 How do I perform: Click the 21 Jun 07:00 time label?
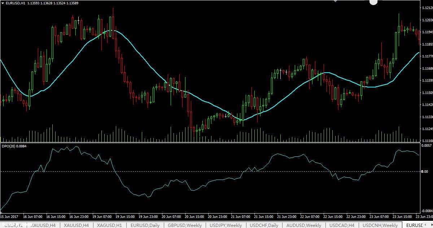coord(241,217)
